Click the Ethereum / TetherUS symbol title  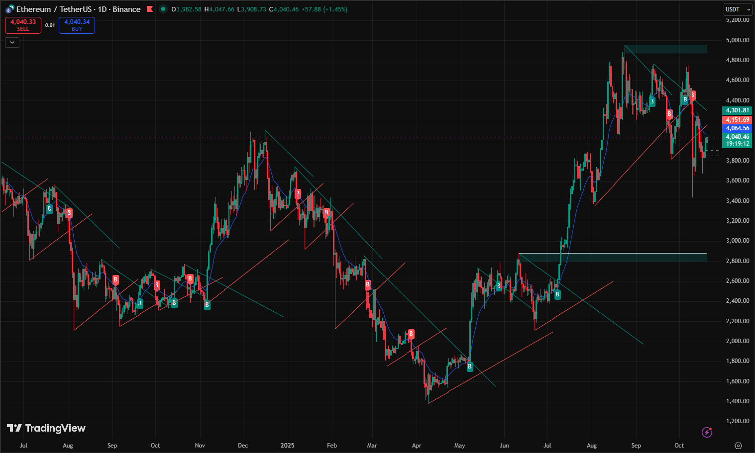[55, 9]
